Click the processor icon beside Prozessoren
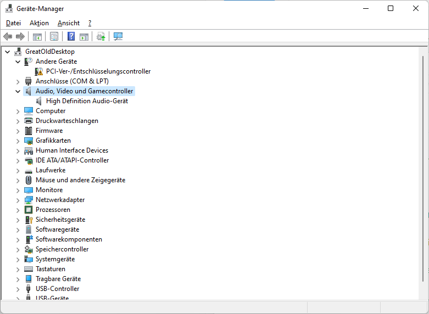429x314 pixels. click(x=29, y=210)
